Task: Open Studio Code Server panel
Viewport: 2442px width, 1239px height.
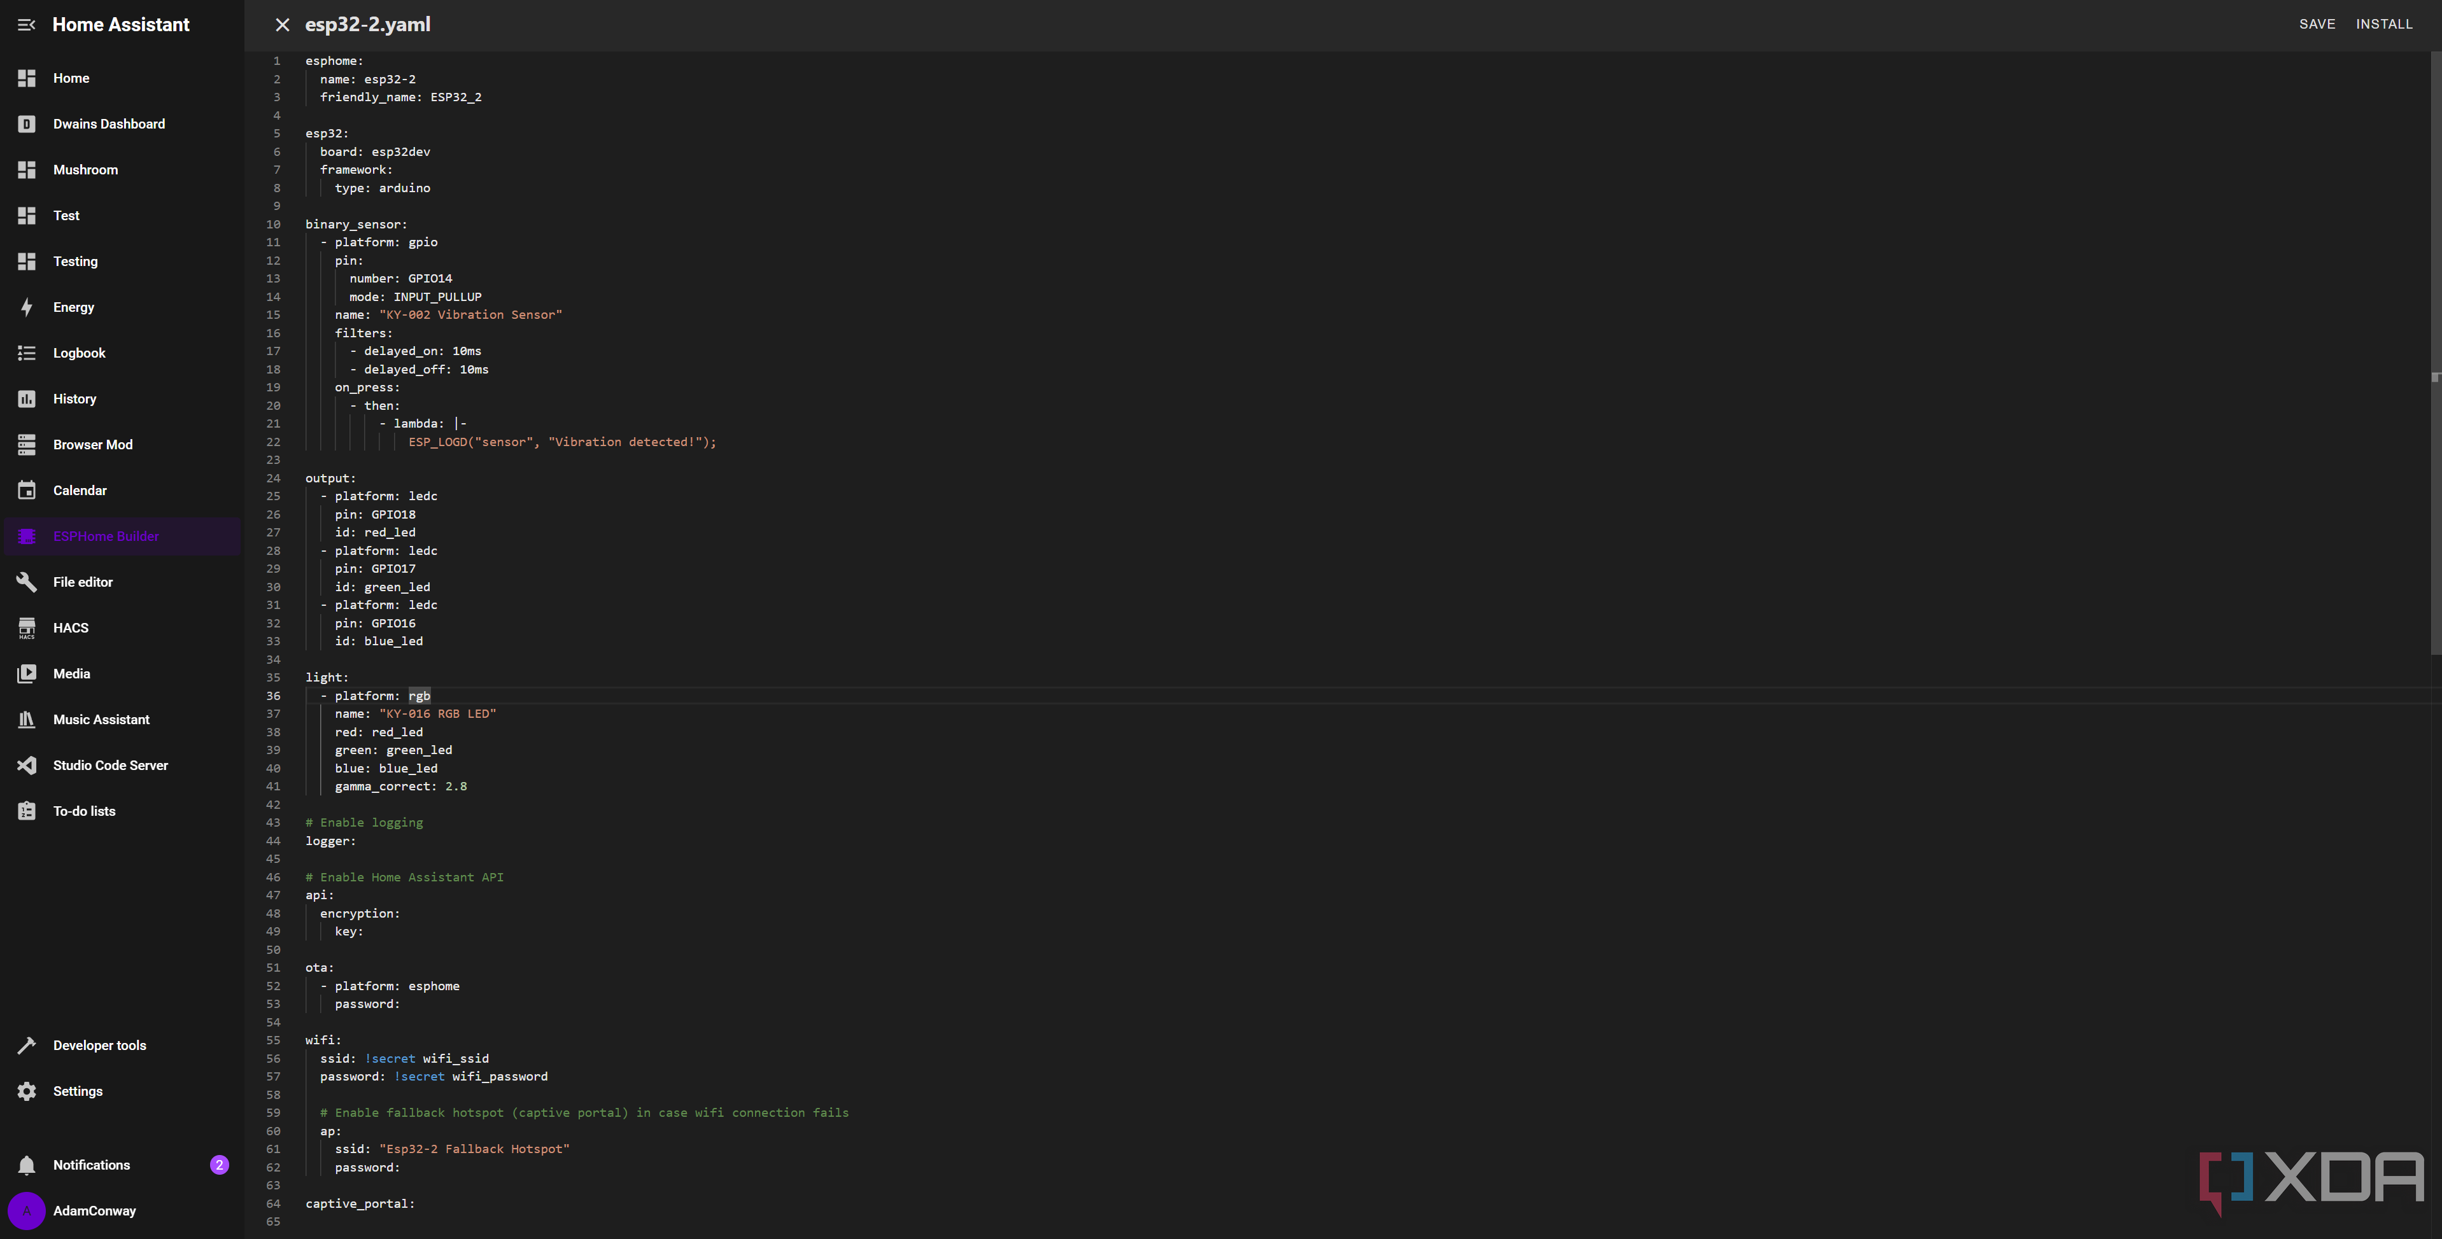Action: tap(122, 765)
